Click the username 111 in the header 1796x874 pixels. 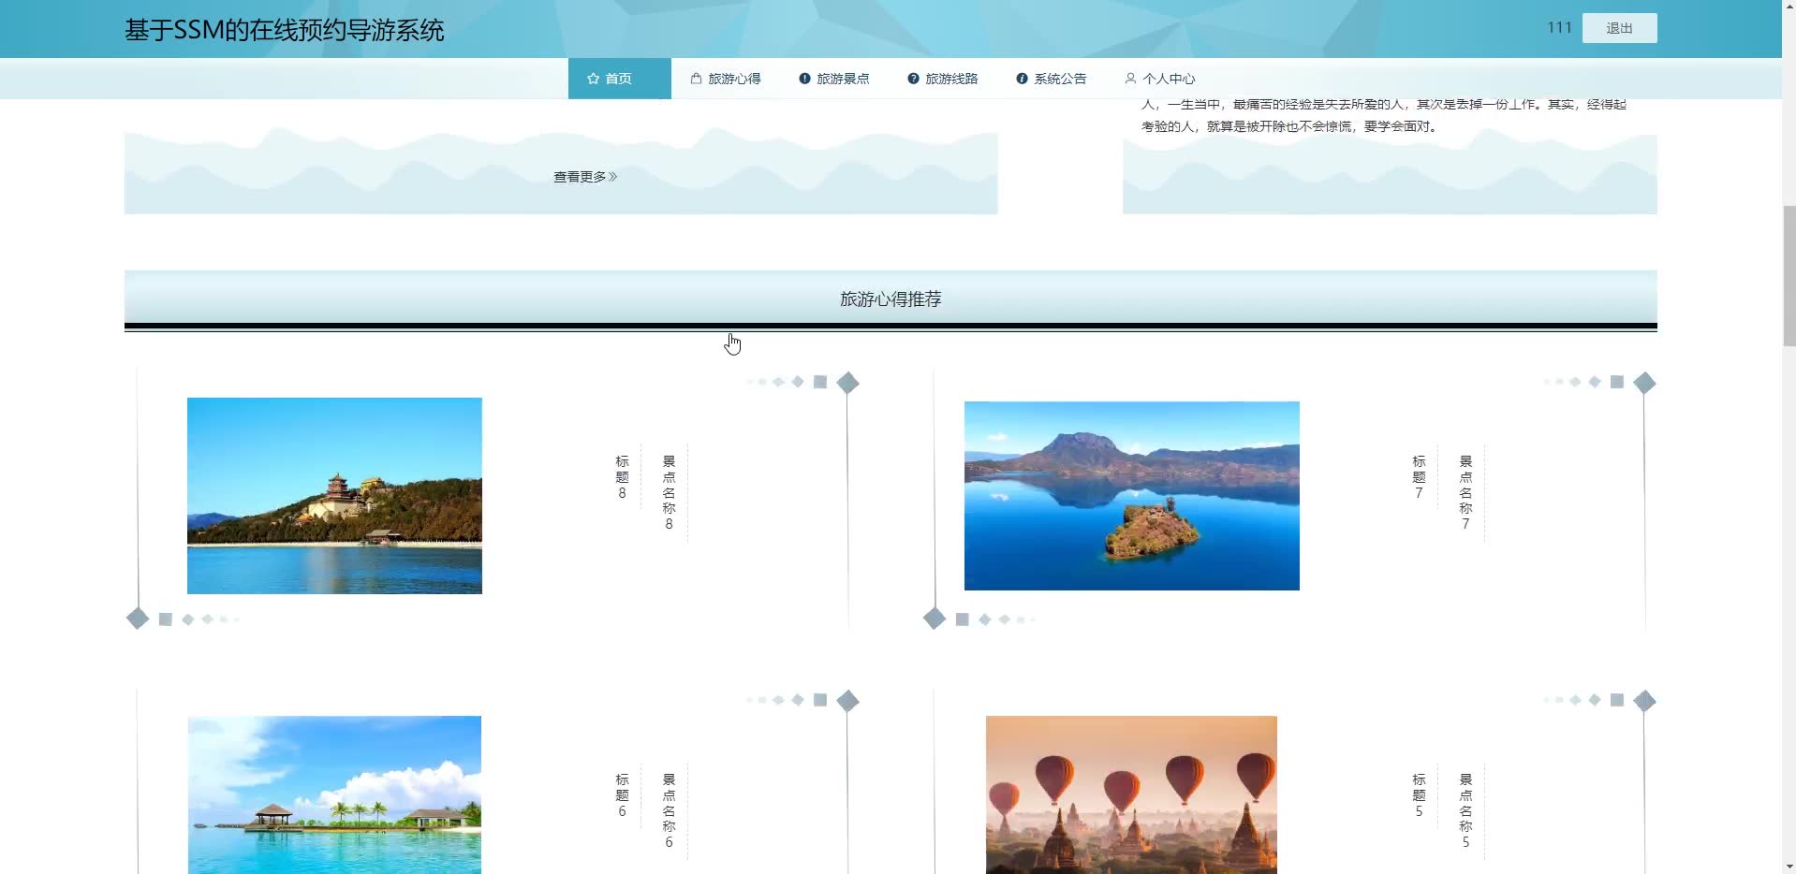[x=1559, y=28]
